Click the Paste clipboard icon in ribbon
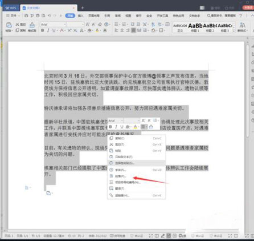 coord(9,27)
